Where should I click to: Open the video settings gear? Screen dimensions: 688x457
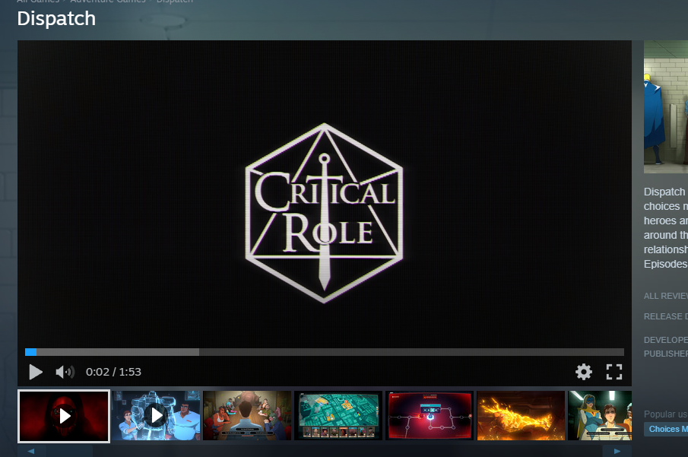pyautogui.click(x=584, y=372)
